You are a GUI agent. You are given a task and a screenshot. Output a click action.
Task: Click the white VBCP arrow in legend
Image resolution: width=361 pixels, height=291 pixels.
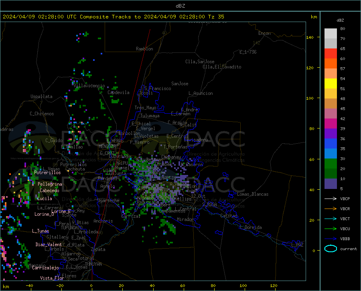click(x=331, y=199)
